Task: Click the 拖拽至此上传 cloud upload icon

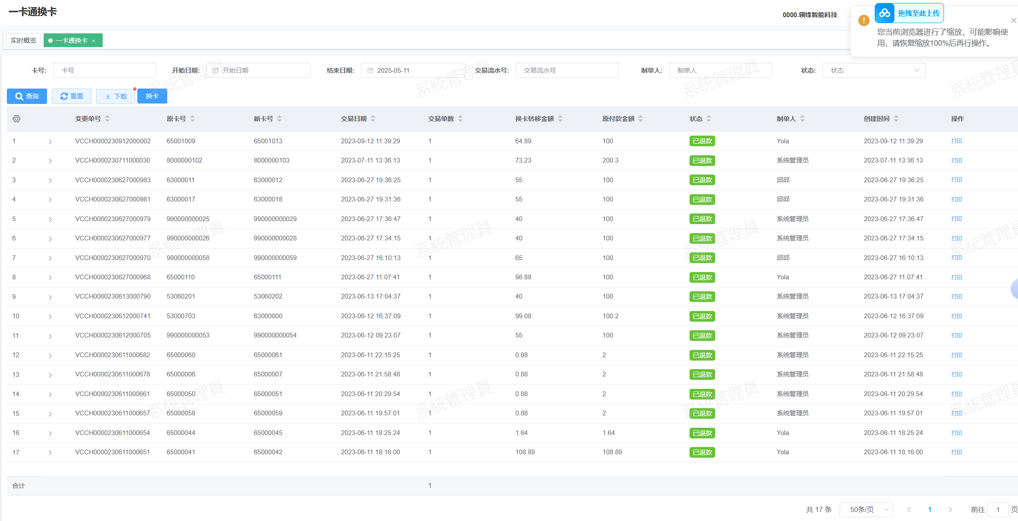Action: click(x=885, y=13)
